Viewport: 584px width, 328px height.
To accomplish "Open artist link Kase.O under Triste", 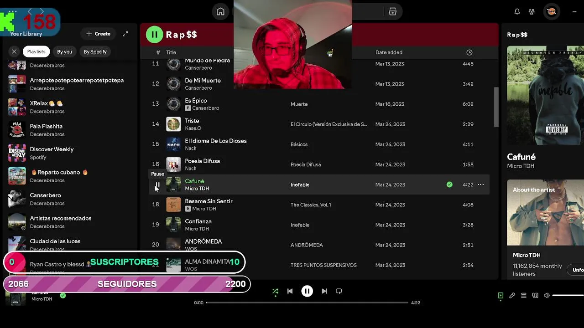I will pos(193,128).
